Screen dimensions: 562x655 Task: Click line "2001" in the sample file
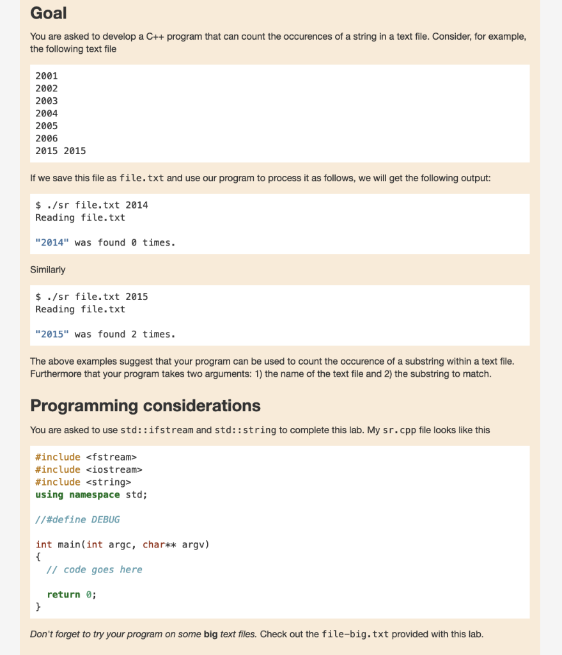click(46, 76)
